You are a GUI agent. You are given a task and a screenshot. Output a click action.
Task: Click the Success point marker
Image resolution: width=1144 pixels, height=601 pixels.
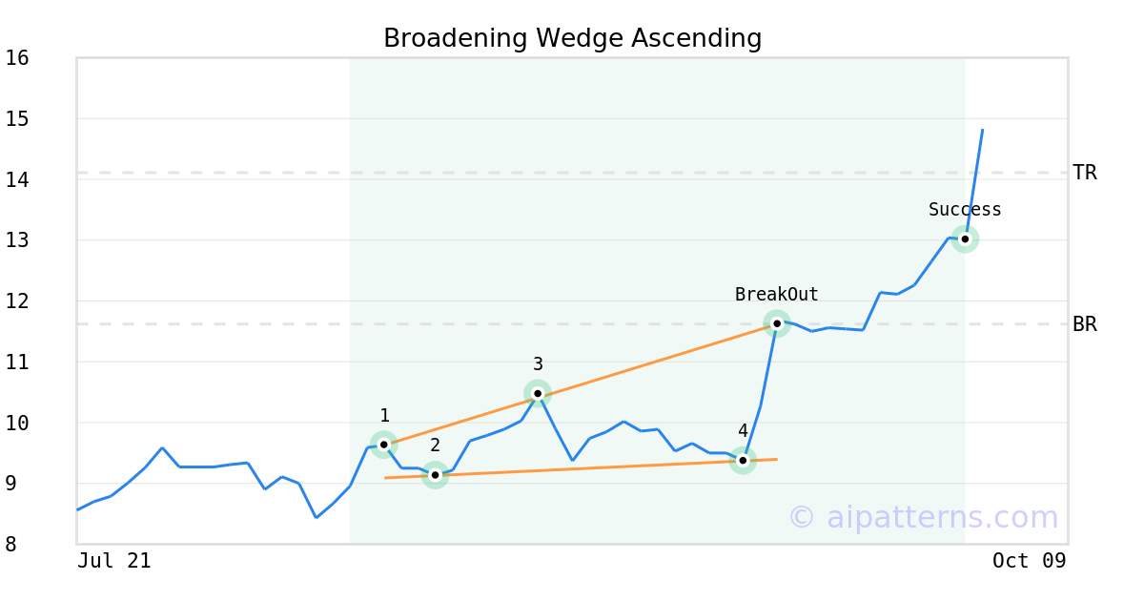pyautogui.click(x=965, y=238)
